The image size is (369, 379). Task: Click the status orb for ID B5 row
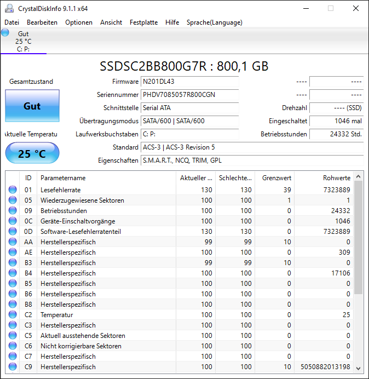(x=13, y=283)
